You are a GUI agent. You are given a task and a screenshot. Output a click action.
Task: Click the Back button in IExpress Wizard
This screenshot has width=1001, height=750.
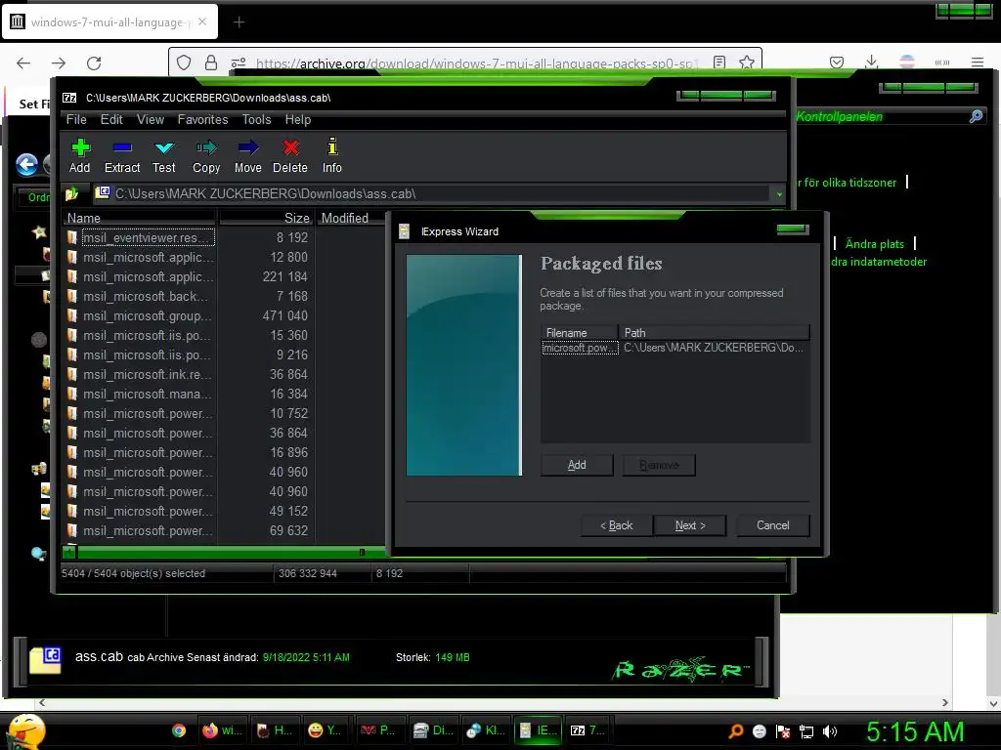pos(617,525)
